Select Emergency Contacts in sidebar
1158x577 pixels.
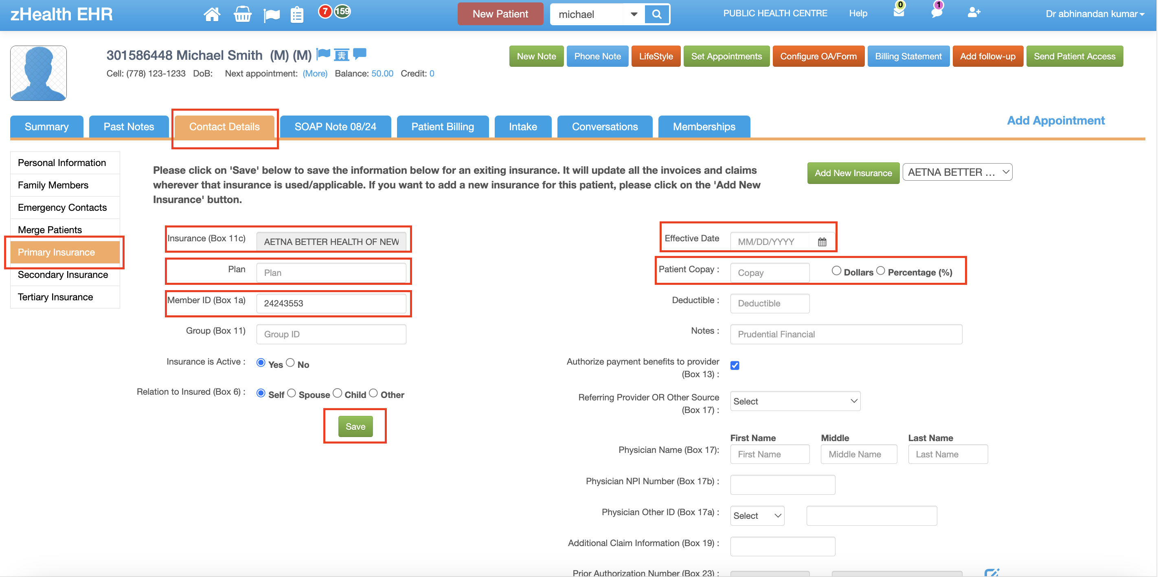pyautogui.click(x=65, y=208)
